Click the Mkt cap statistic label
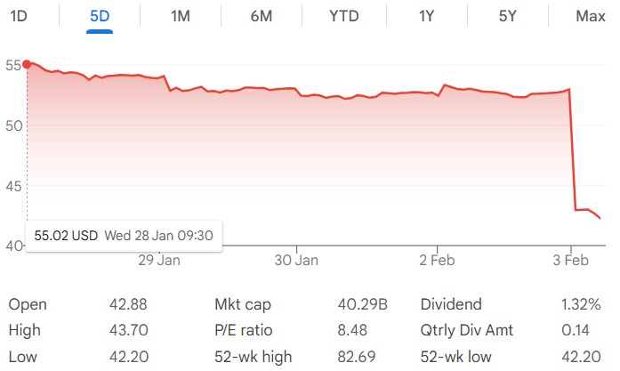This screenshot has width=620, height=371. tap(242, 304)
